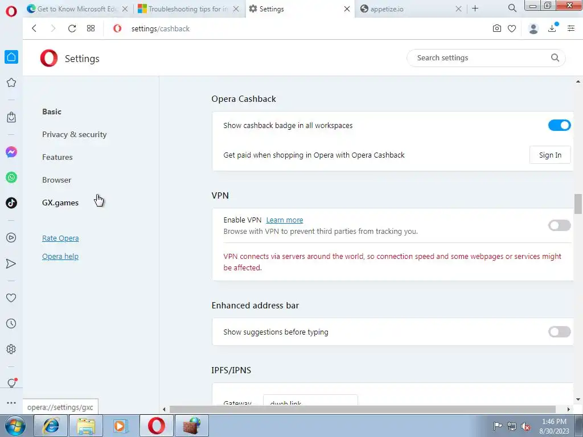Click the Opera logo in address bar

pyautogui.click(x=117, y=28)
